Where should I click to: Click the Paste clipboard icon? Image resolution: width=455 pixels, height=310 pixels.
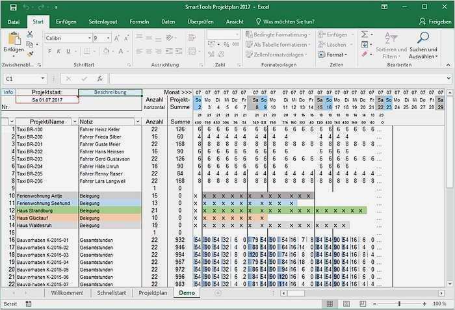pyautogui.click(x=14, y=39)
